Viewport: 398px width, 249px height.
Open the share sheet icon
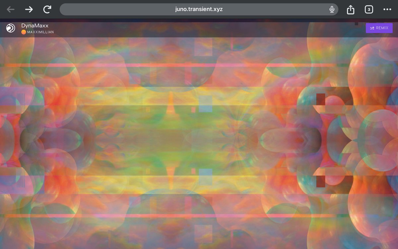(x=351, y=9)
